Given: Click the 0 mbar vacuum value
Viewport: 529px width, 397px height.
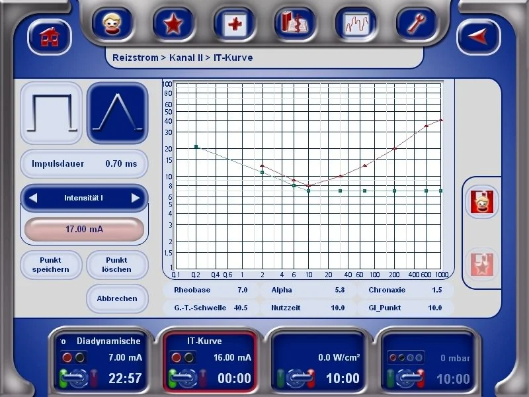Looking at the screenshot, I should [455, 358].
